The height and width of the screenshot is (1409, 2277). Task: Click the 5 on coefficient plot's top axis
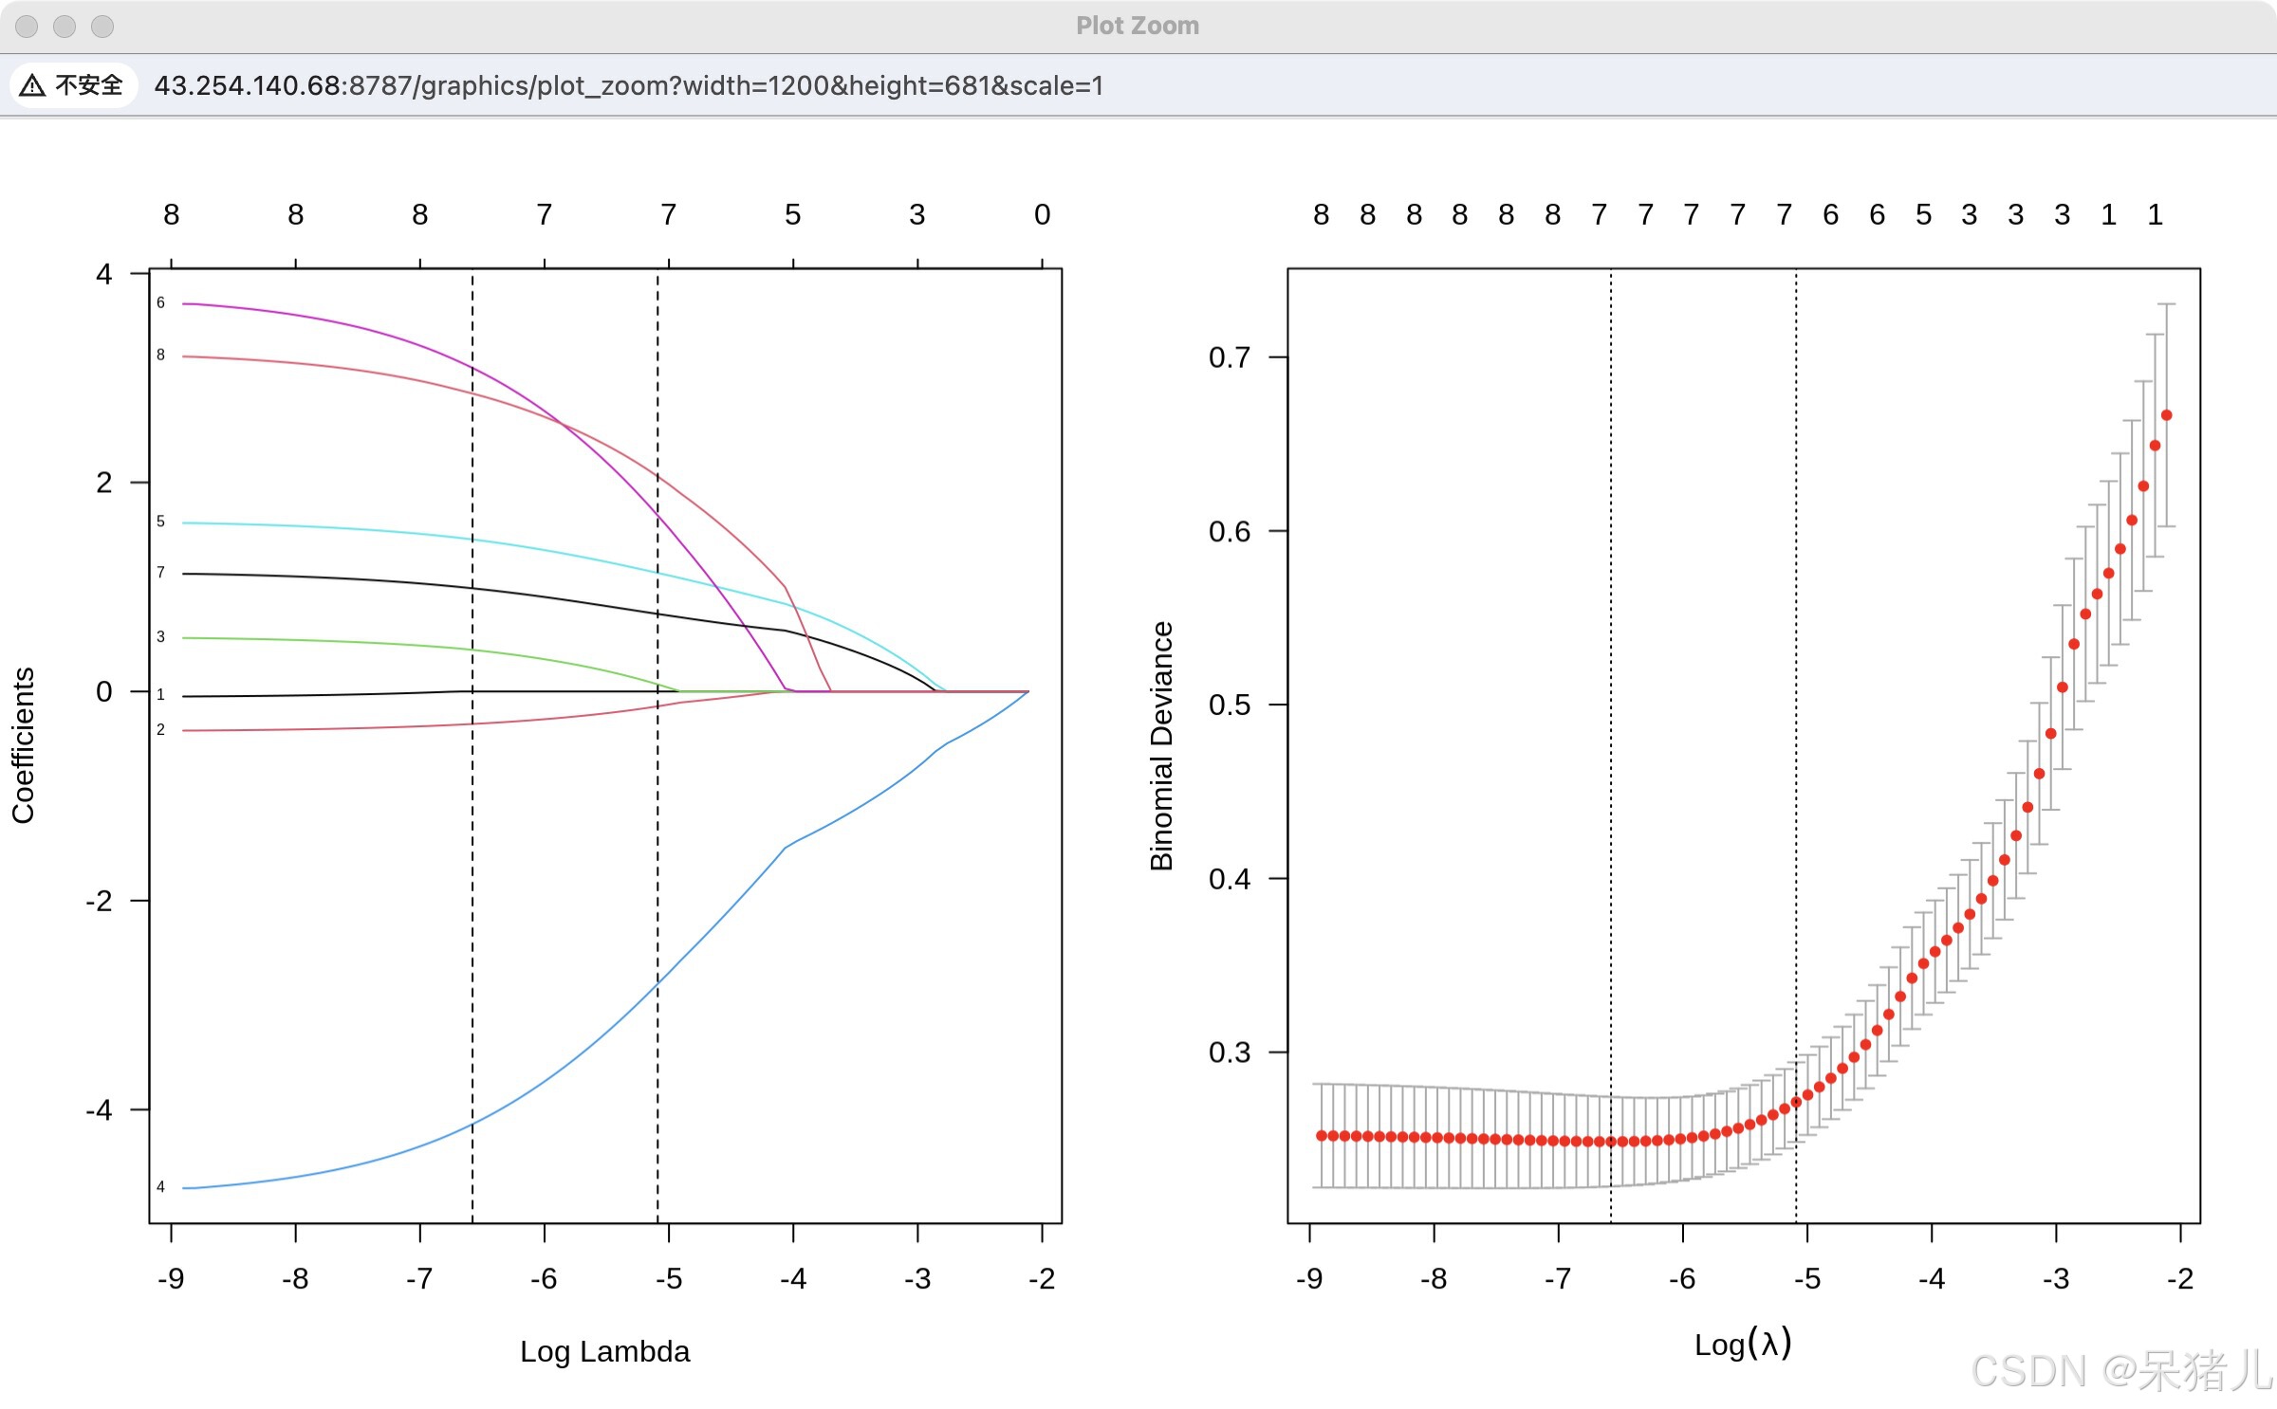793,214
